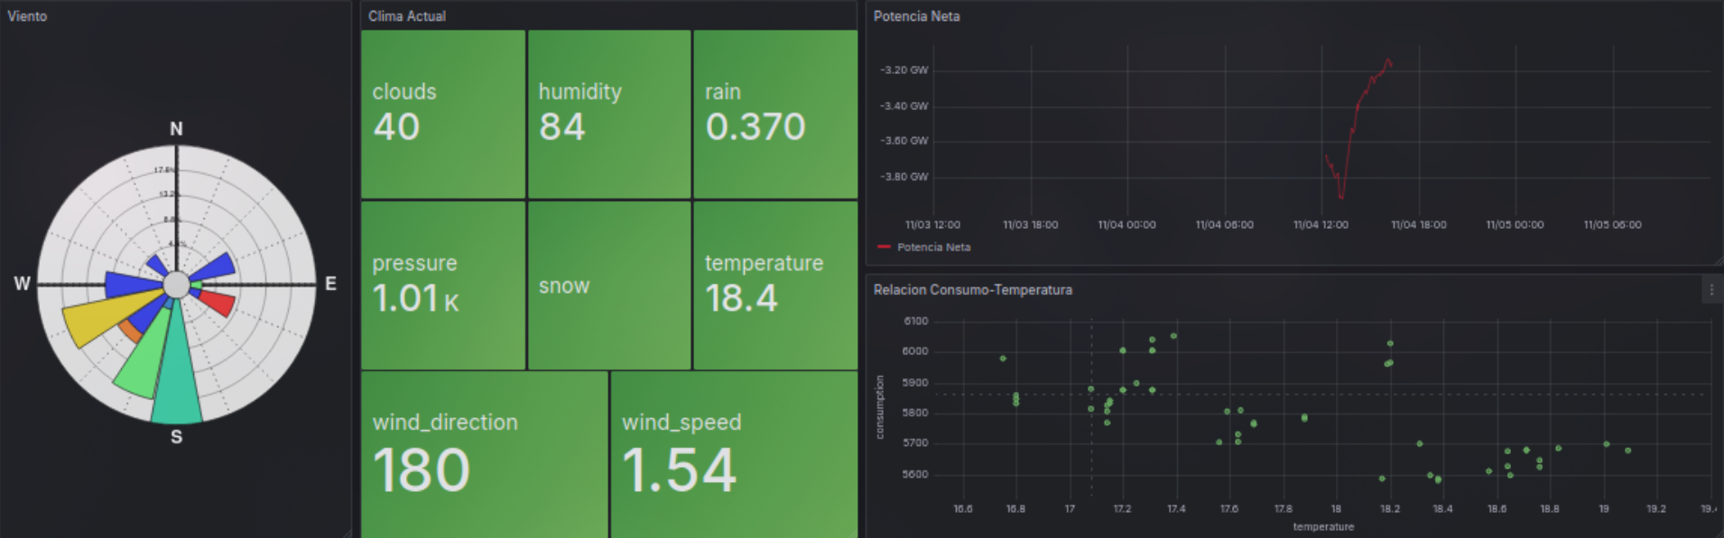Click the 11/04 12:00 time axis label
The width and height of the screenshot is (1724, 538).
click(x=1321, y=225)
